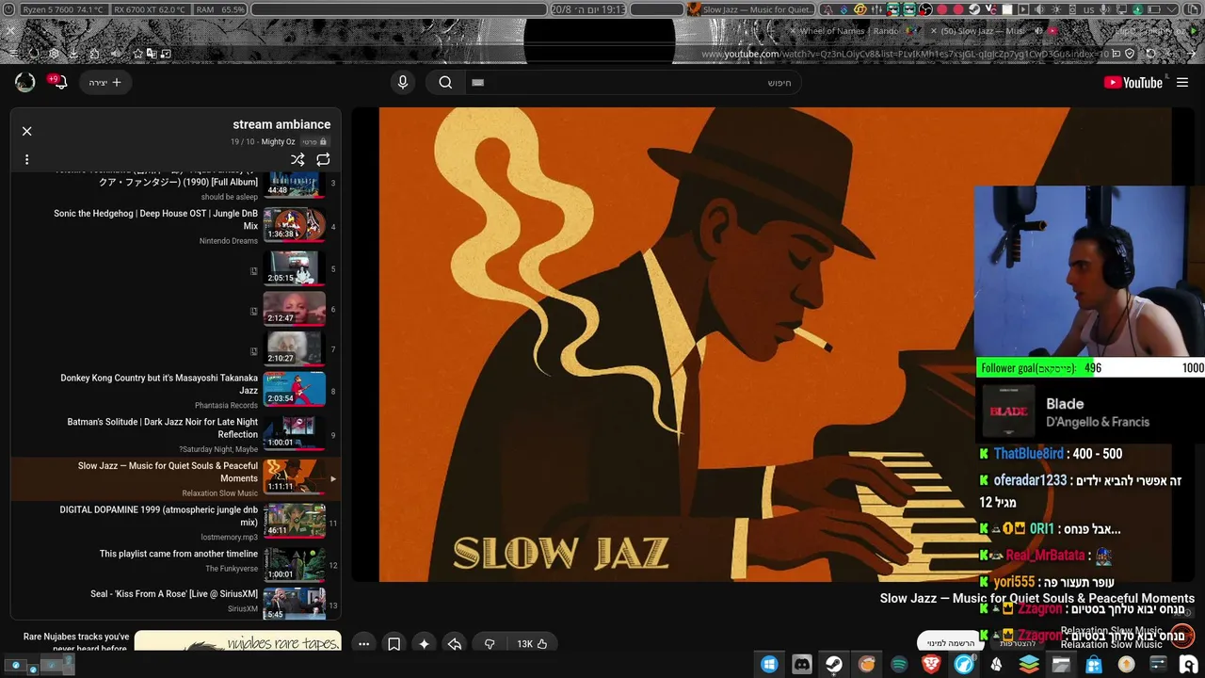1205x678 pixels.
Task: Open Brave browser from the bottom taskbar
Action: pyautogui.click(x=931, y=665)
